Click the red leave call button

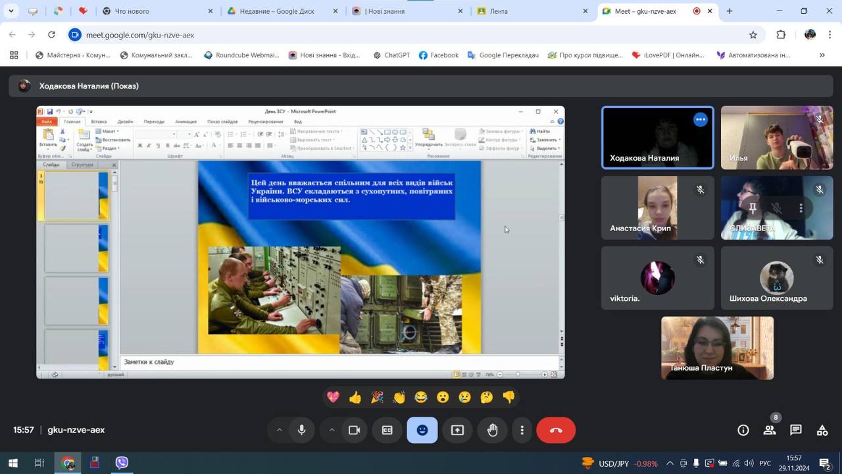[556, 430]
